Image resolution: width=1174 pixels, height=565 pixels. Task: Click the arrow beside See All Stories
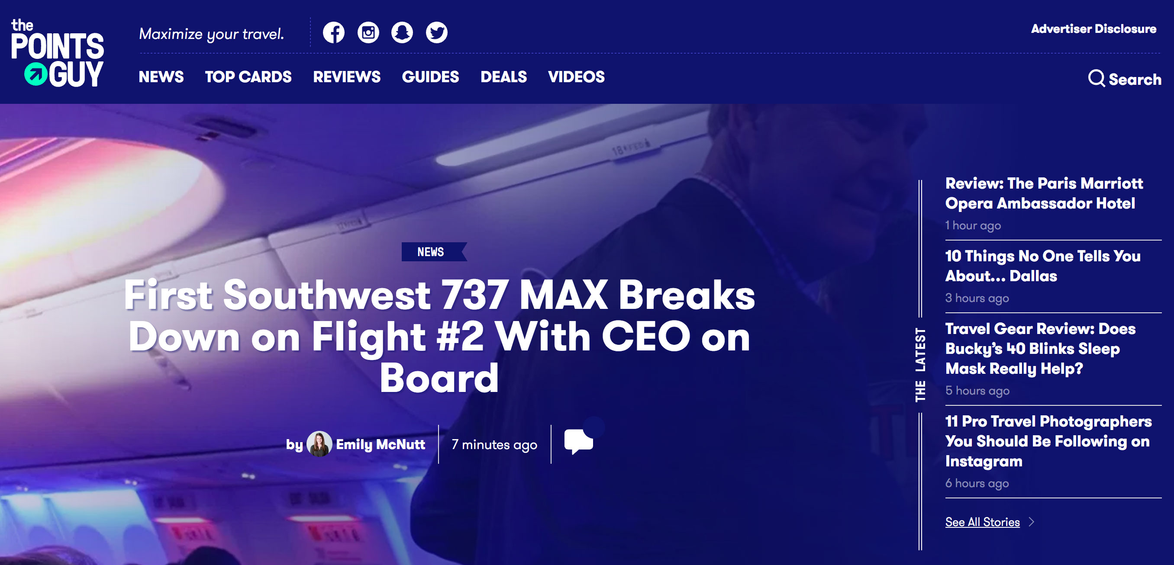point(1031,522)
